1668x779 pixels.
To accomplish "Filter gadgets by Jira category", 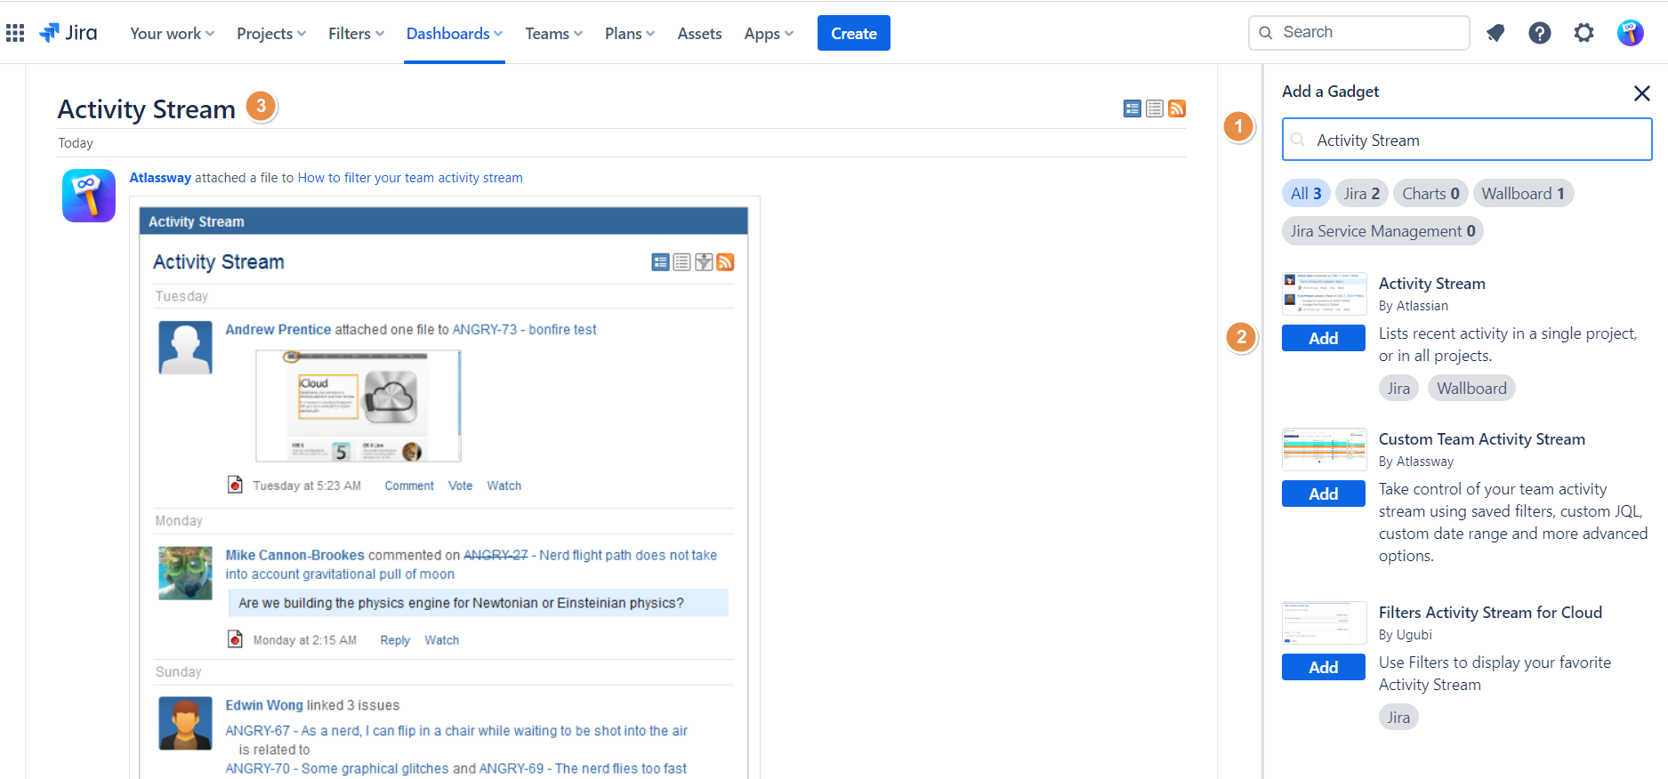I will (1361, 193).
